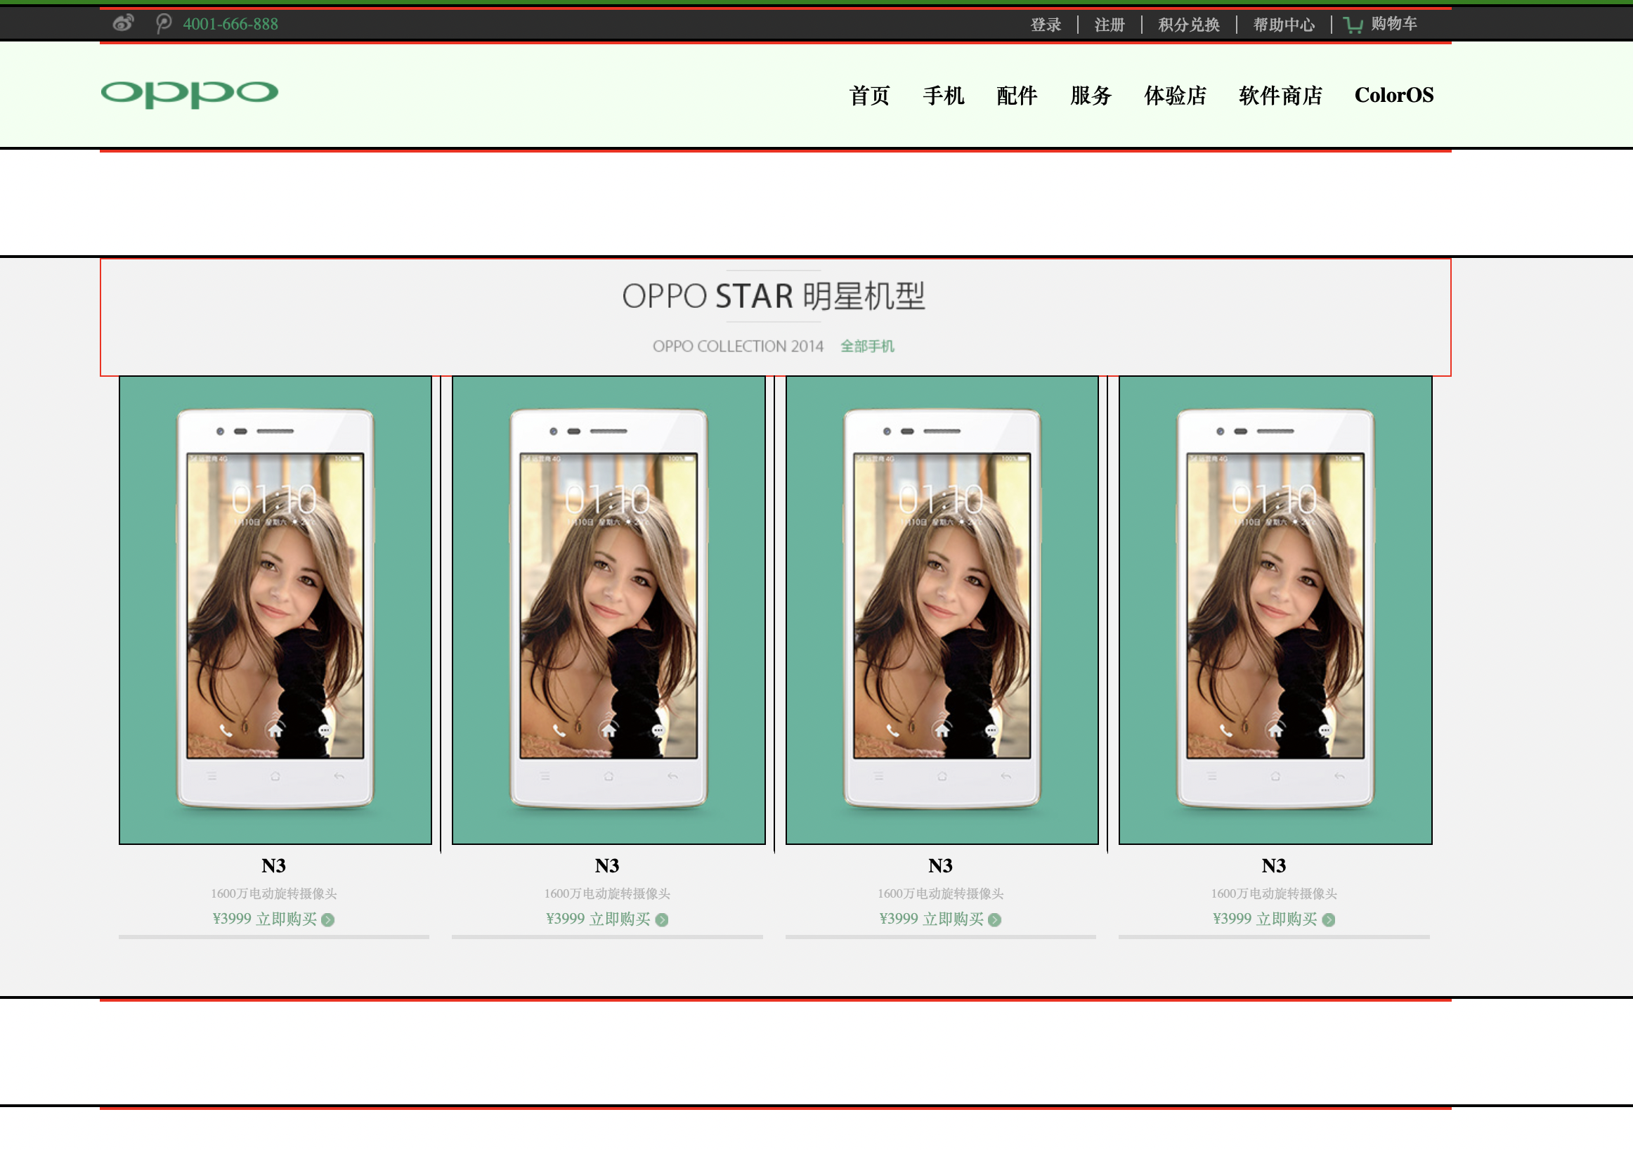Click the first N3 phone image
Viewport: 1633px width, 1150px height.
(x=275, y=610)
